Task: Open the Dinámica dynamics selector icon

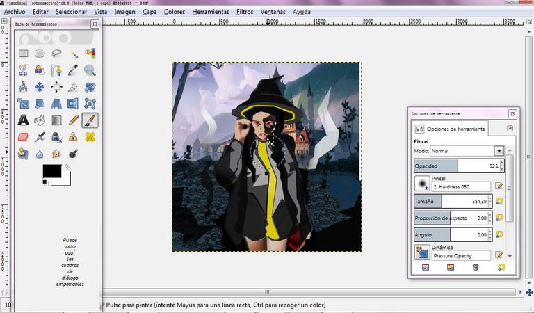Action: click(422, 252)
